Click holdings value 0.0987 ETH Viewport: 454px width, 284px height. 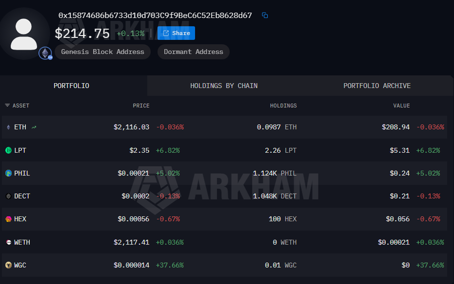coord(277,127)
